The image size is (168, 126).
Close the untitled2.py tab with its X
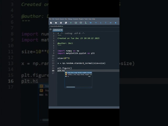point(62,30)
